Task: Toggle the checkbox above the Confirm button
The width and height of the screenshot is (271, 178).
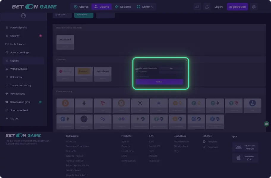Action: (137, 77)
